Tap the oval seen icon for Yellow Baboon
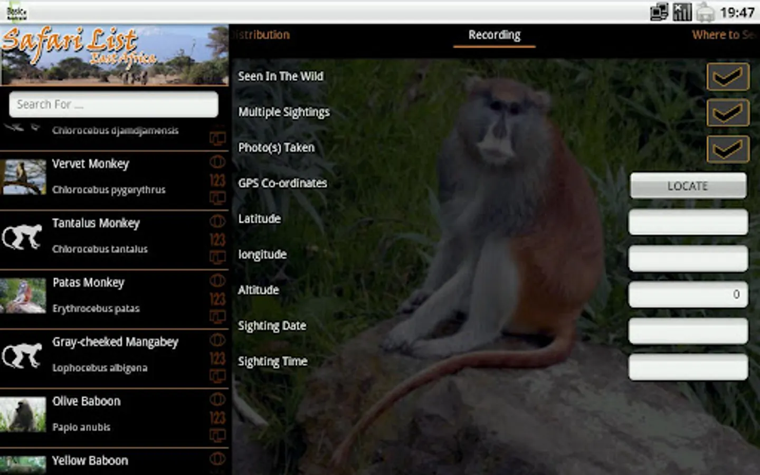Viewport: 760px width, 475px height. [217, 459]
